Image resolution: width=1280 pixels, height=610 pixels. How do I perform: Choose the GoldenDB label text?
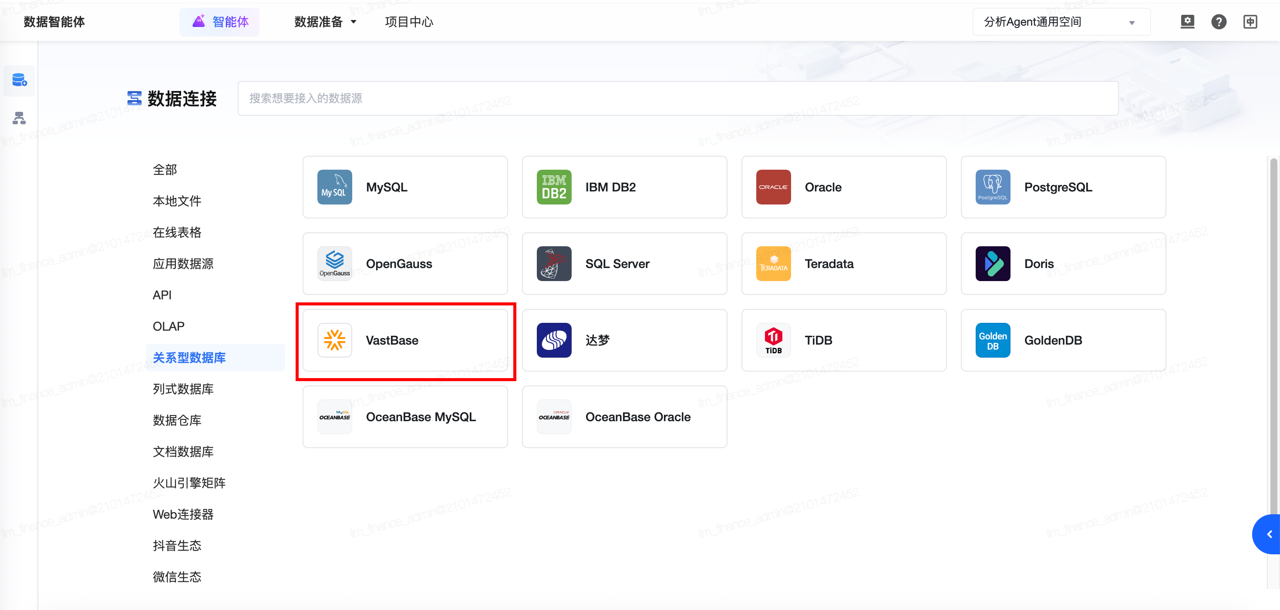[x=1053, y=340]
